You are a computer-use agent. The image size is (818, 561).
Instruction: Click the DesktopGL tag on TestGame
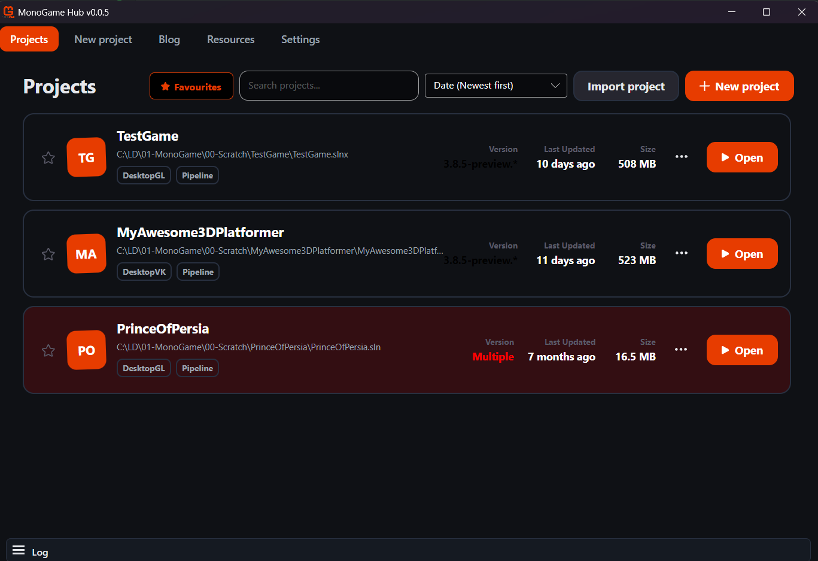(x=144, y=175)
